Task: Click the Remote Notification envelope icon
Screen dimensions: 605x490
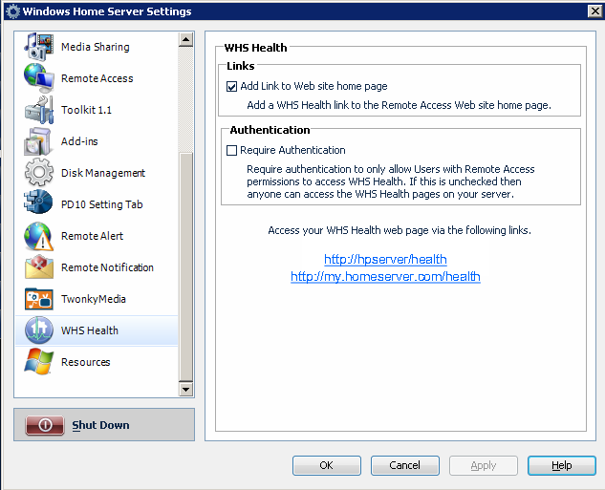Action: [39, 266]
